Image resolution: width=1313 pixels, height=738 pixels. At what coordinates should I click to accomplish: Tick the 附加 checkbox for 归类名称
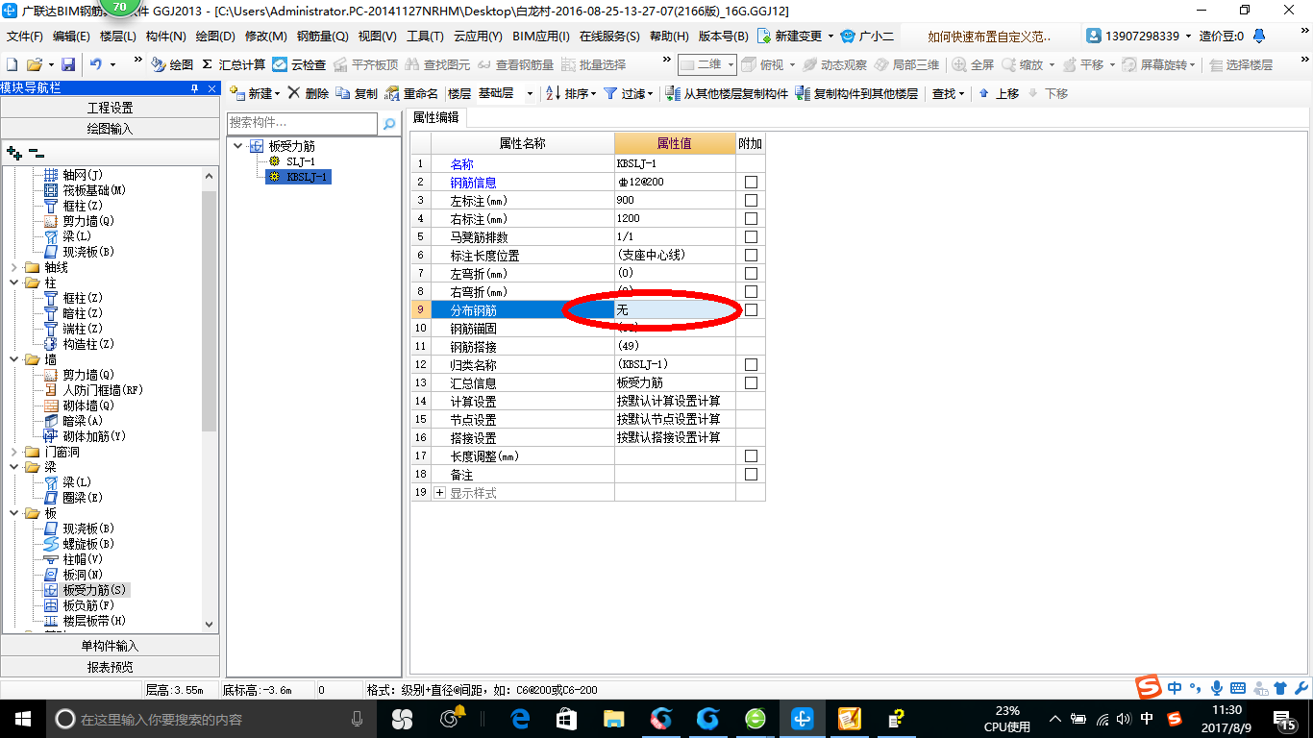[751, 364]
